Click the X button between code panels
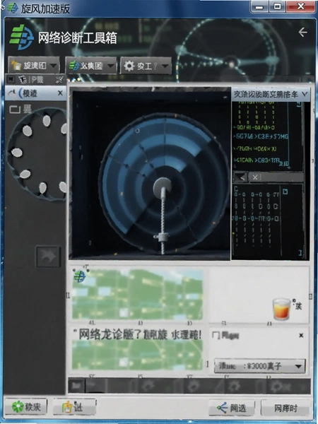Image resolution: width=318 pixels, height=424 pixels. click(x=255, y=177)
